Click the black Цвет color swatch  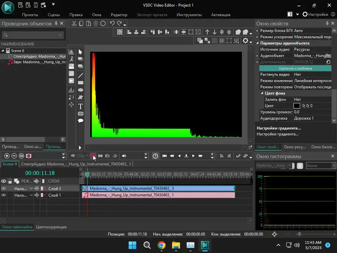[297, 106]
